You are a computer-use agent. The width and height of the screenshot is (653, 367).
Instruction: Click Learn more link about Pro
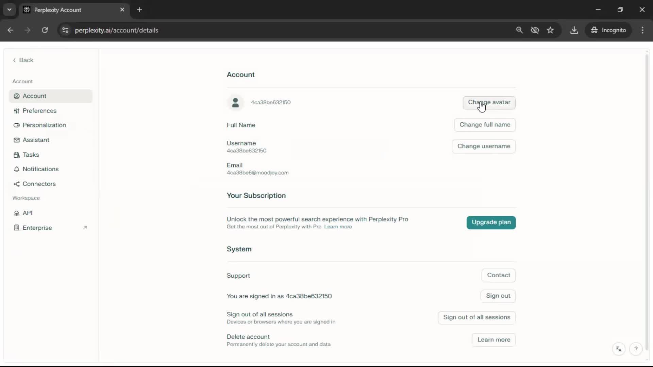pyautogui.click(x=338, y=227)
